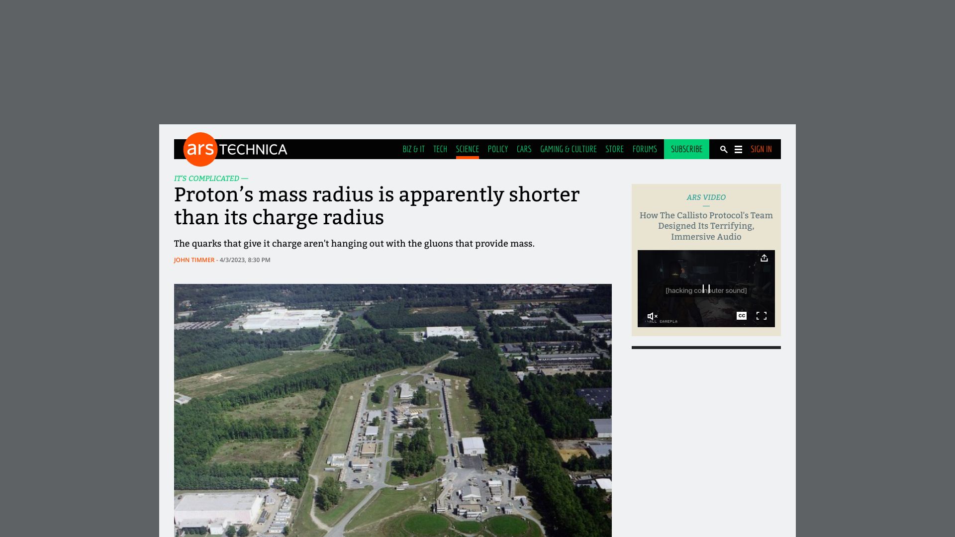Click the article headline about proton mass radius

coord(377,206)
